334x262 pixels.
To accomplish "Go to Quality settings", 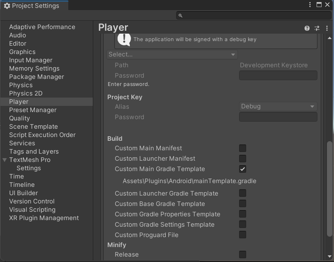I will pyautogui.click(x=19, y=118).
